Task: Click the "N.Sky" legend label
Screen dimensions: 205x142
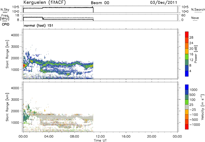Action: 5,9
